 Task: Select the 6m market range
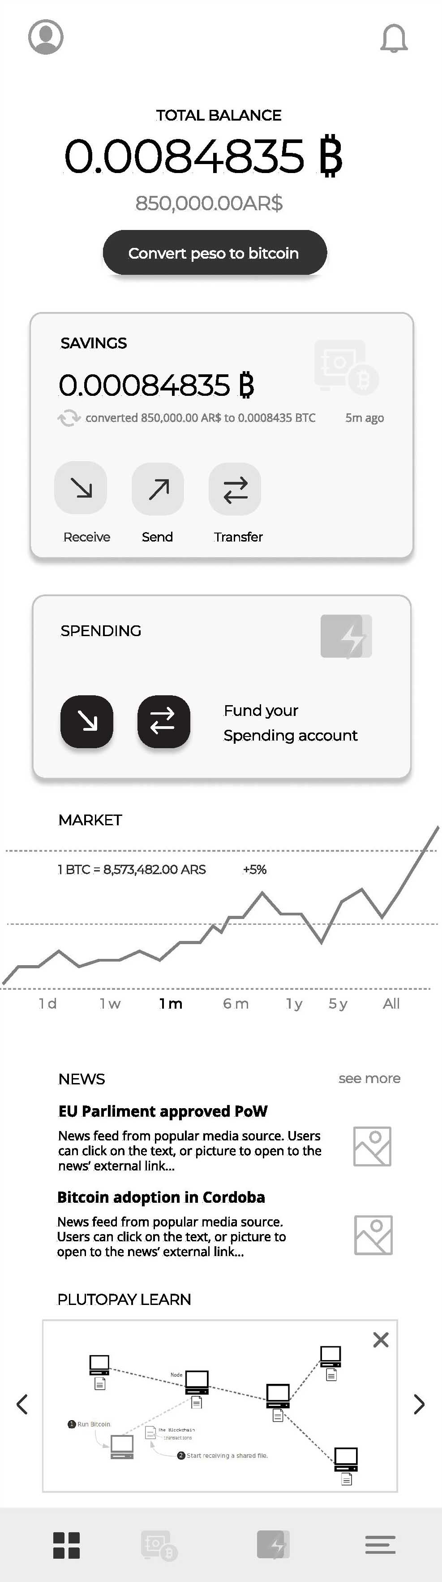point(236,1004)
